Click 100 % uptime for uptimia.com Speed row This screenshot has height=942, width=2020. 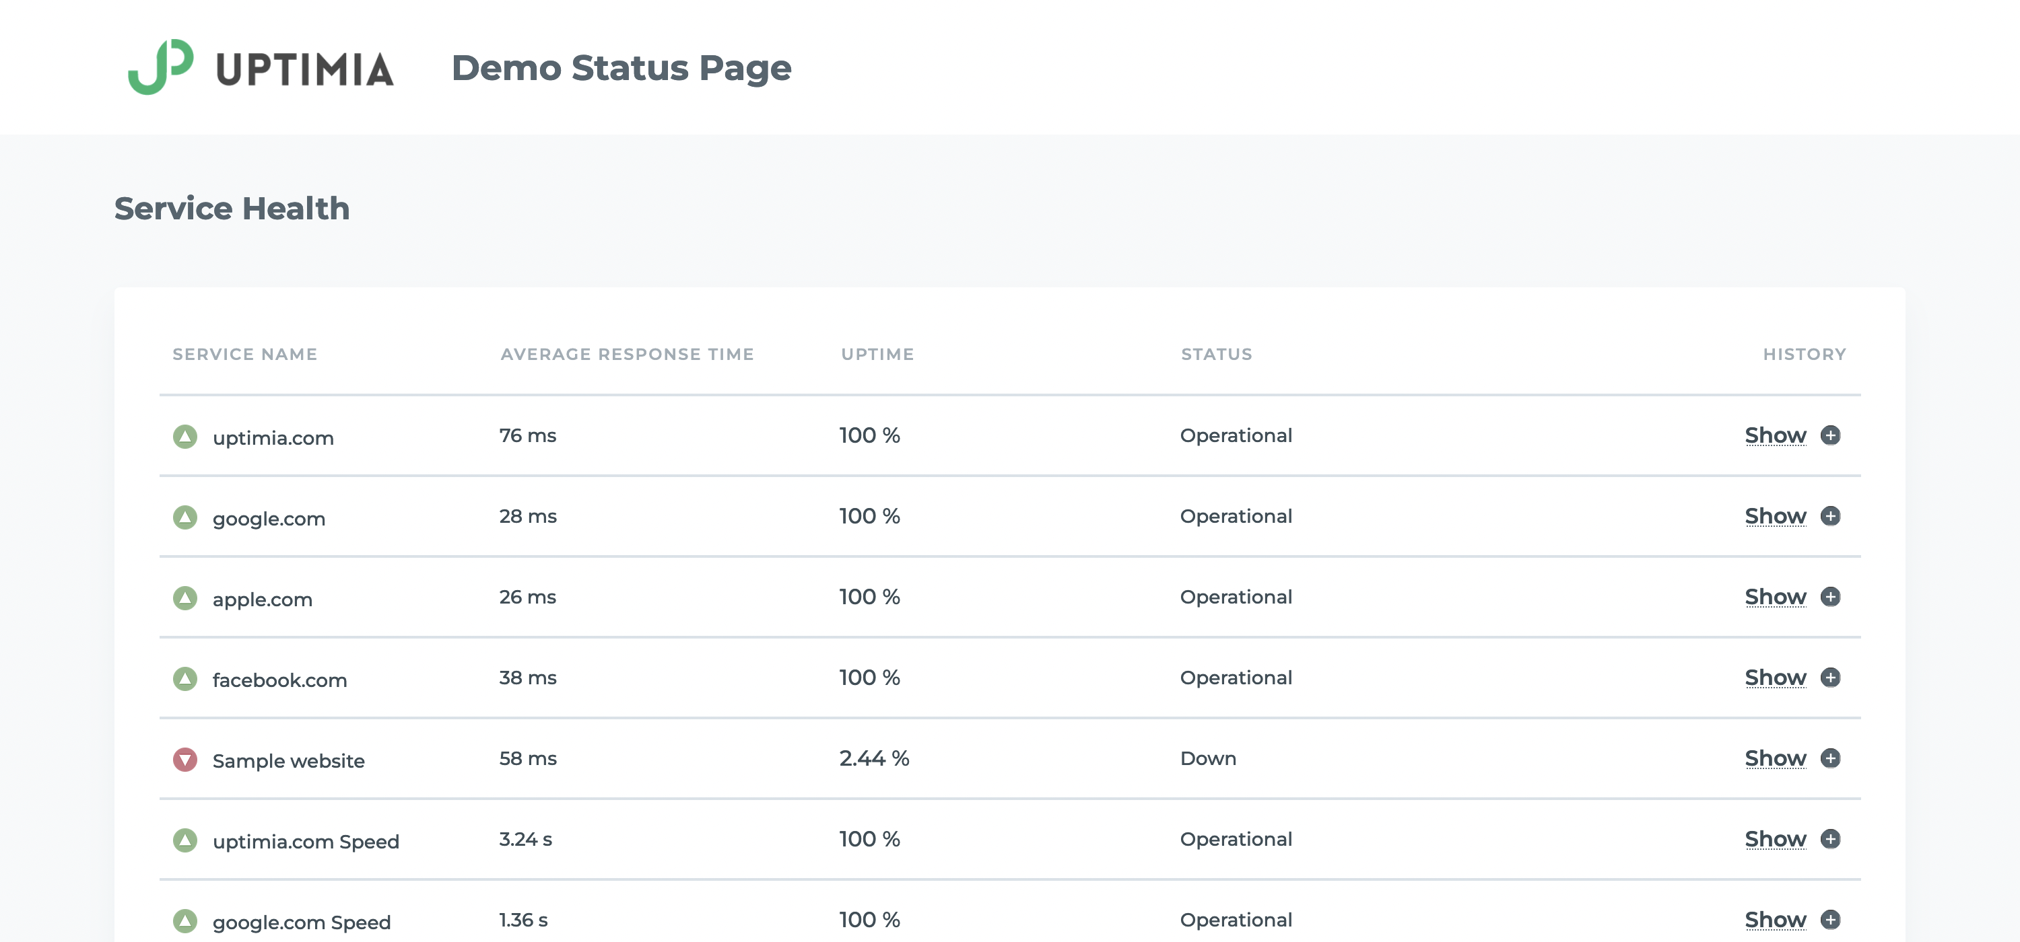(x=870, y=838)
